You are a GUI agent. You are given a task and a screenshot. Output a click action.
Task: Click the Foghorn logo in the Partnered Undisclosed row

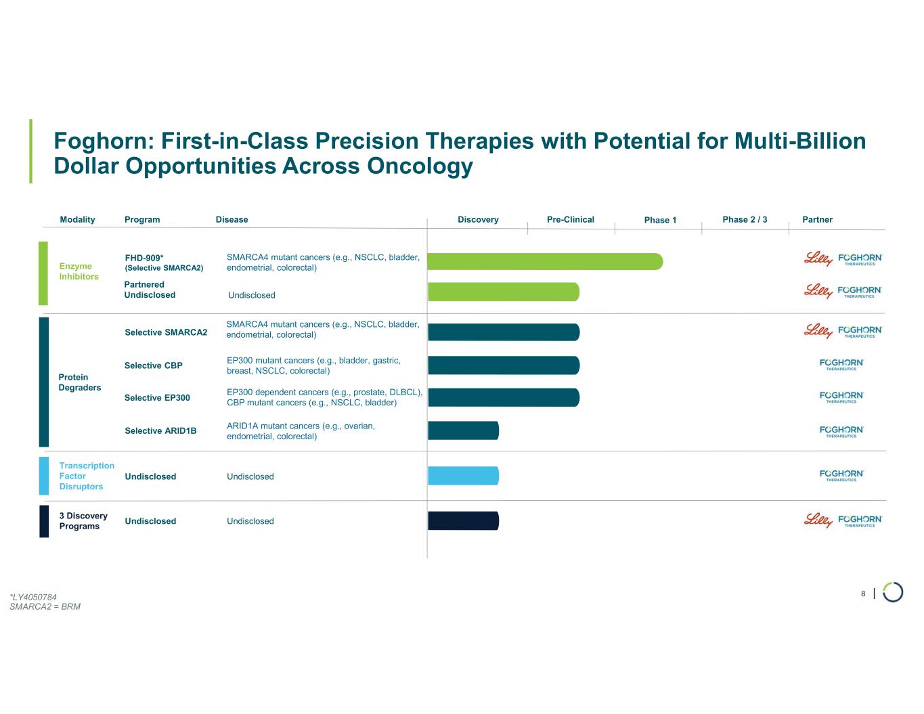[860, 291]
